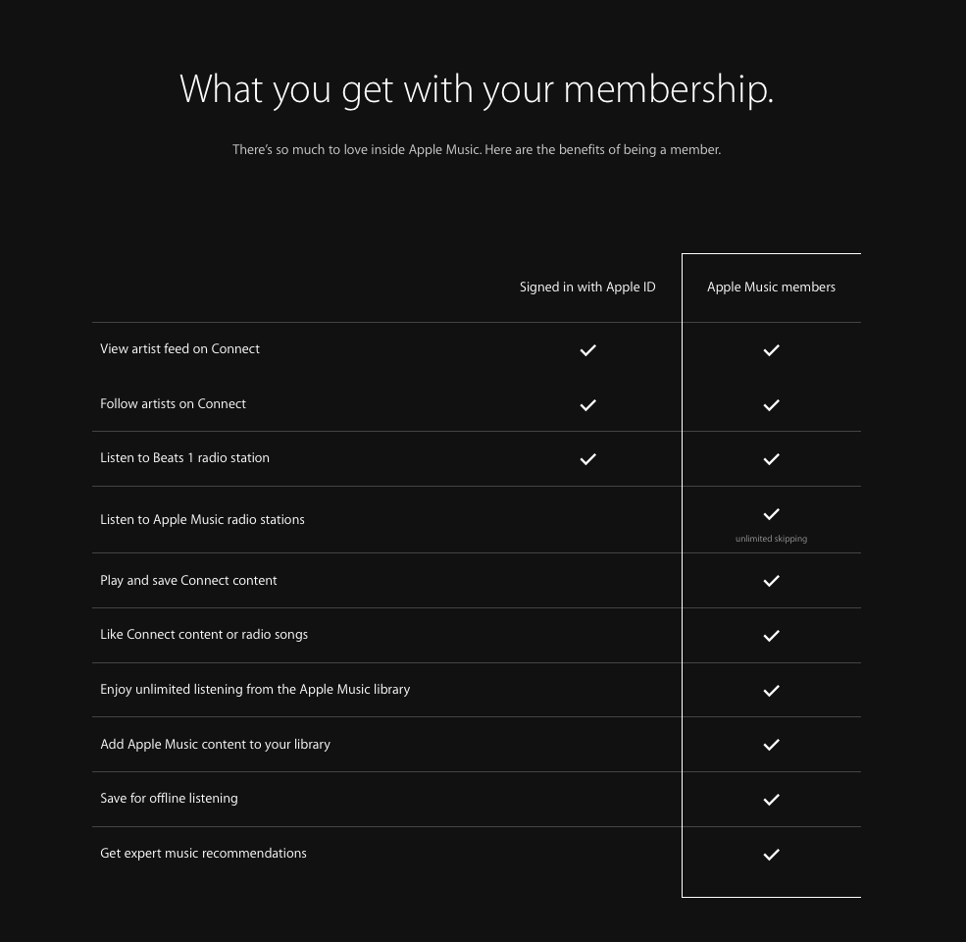Click checkmark for Play and save Connect content

click(x=771, y=581)
